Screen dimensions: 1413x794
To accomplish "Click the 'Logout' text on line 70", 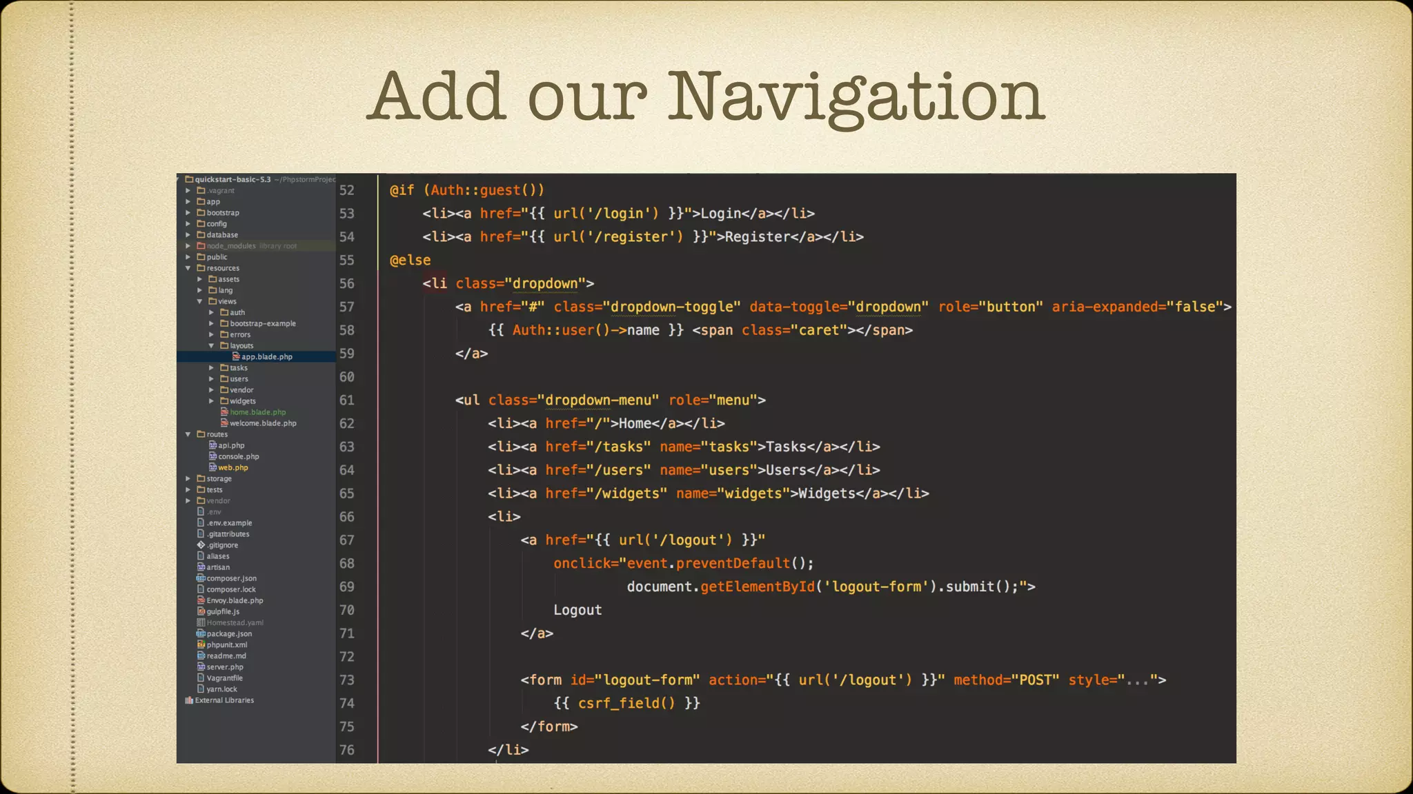I will click(x=577, y=610).
